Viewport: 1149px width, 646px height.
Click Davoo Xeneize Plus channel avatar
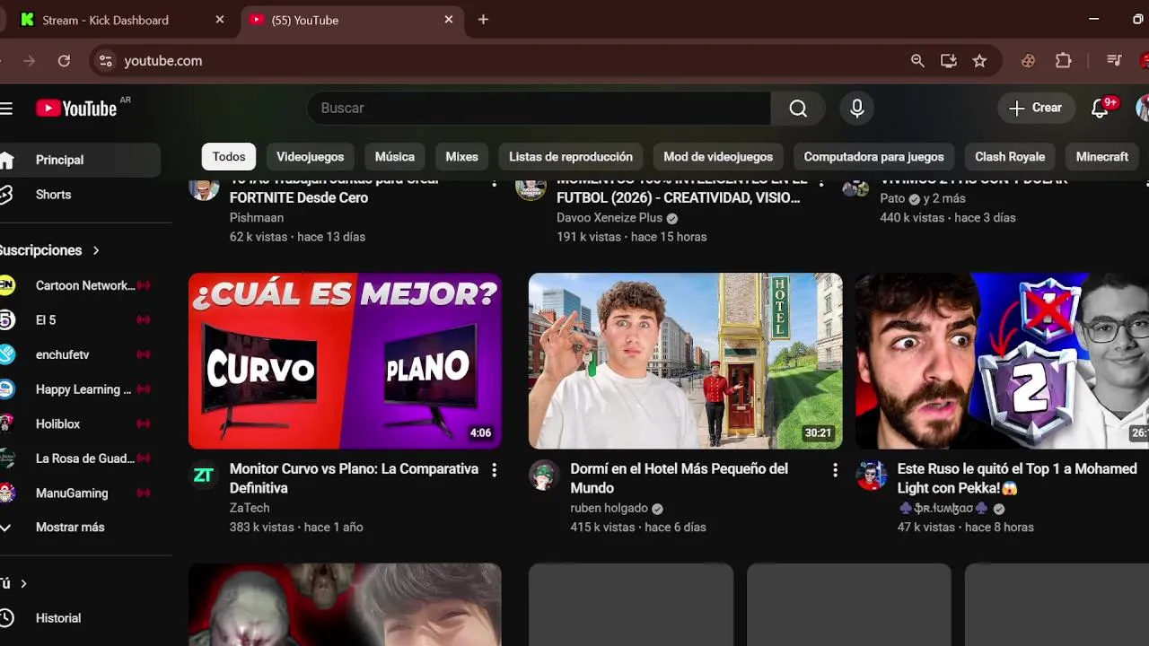[x=531, y=188]
